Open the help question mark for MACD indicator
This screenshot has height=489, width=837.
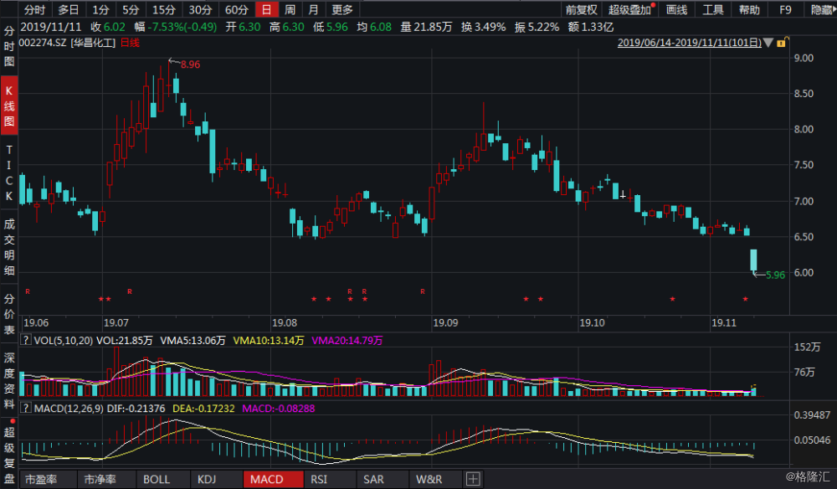(x=25, y=408)
